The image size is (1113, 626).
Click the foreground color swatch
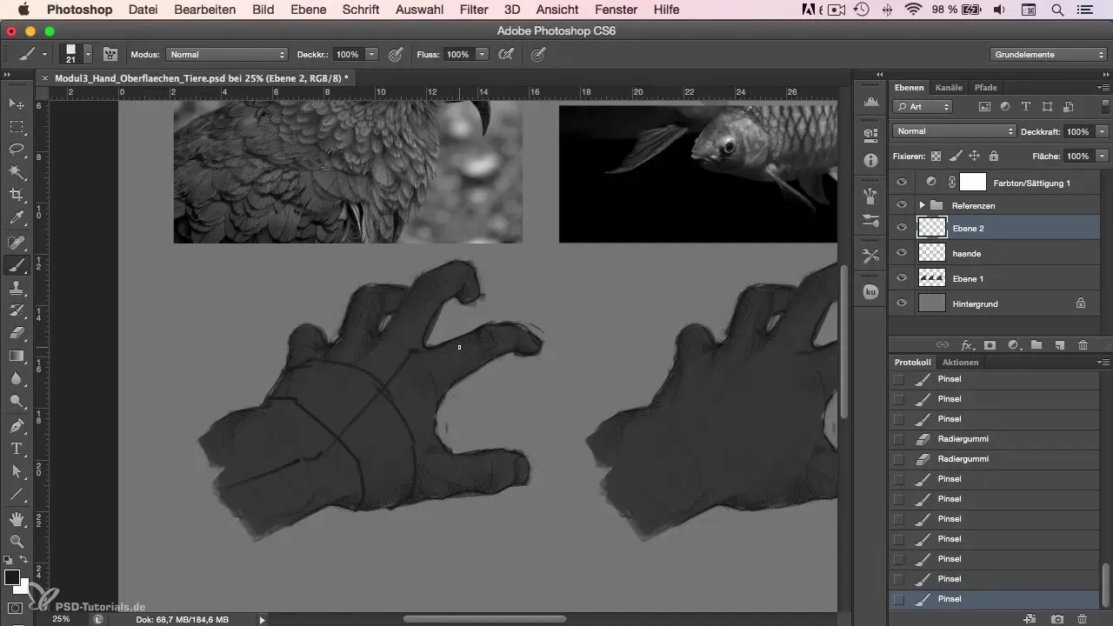(x=12, y=577)
